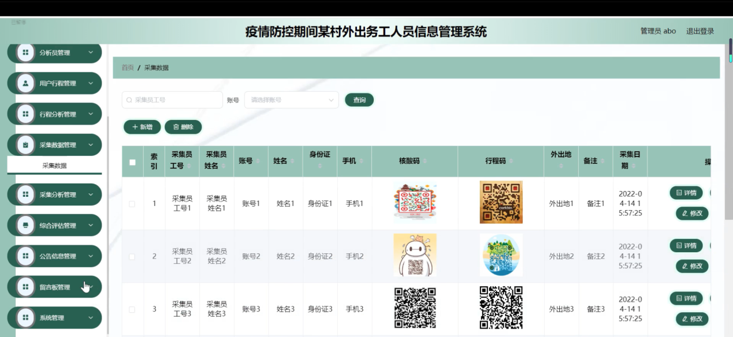Click the 采集员姓名1 cell
This screenshot has height=337, width=733.
point(217,203)
